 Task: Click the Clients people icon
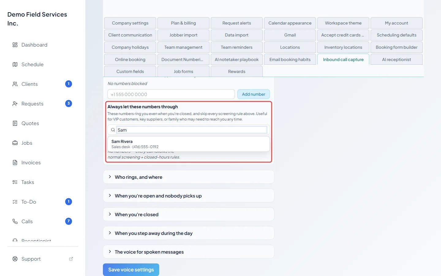click(x=15, y=84)
